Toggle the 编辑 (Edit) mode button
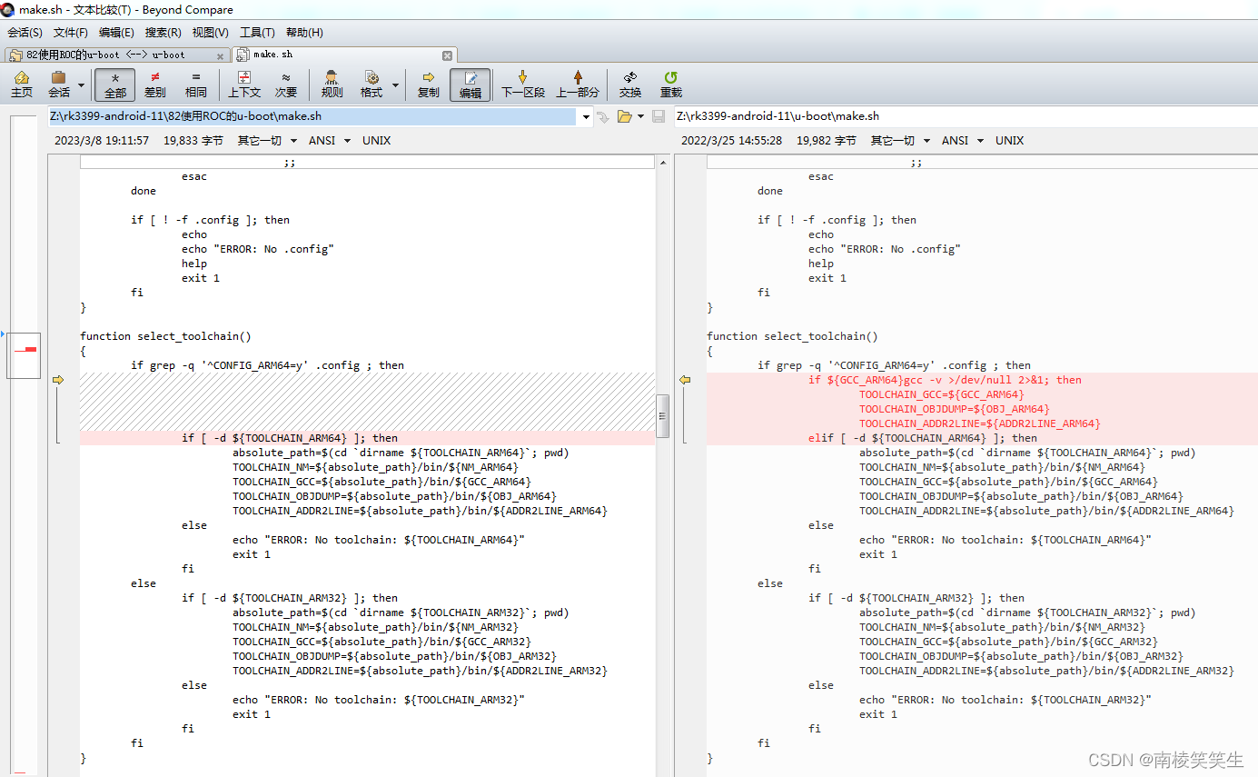The width and height of the screenshot is (1258, 777). coord(470,84)
